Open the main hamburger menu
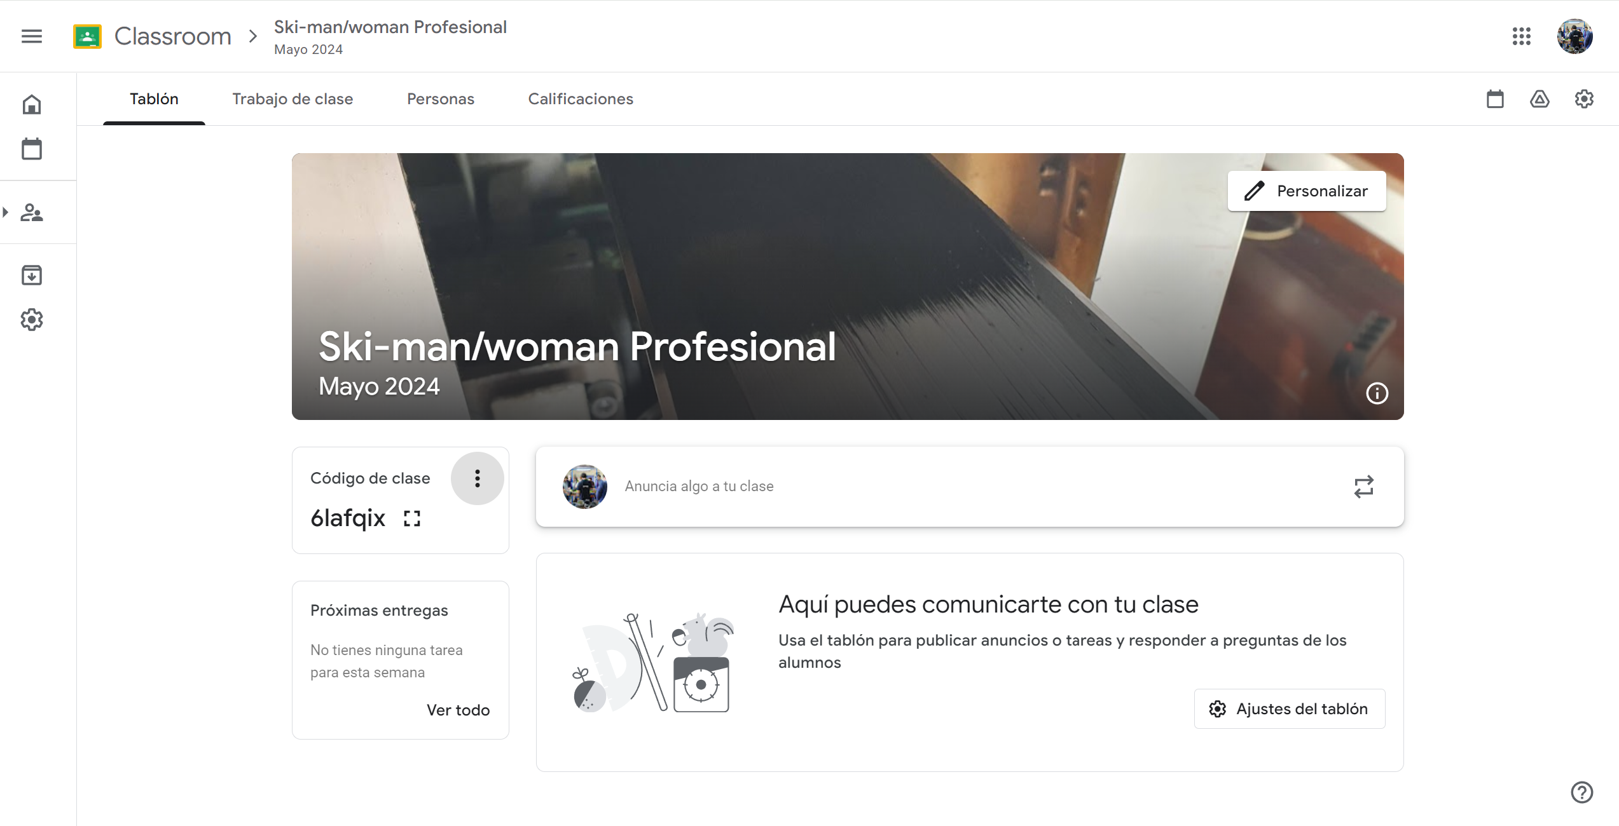The image size is (1619, 826). [x=32, y=36]
